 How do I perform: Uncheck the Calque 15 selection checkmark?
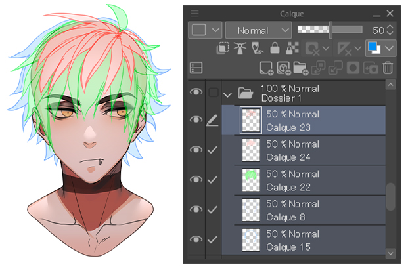[213, 239]
